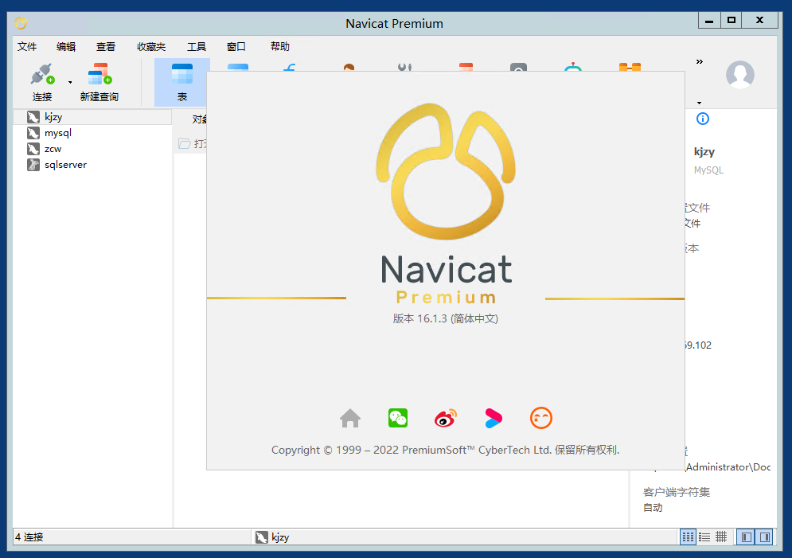This screenshot has height=558, width=792.
Task: Click the Model toolbar icon
Action: pyautogui.click(x=630, y=67)
